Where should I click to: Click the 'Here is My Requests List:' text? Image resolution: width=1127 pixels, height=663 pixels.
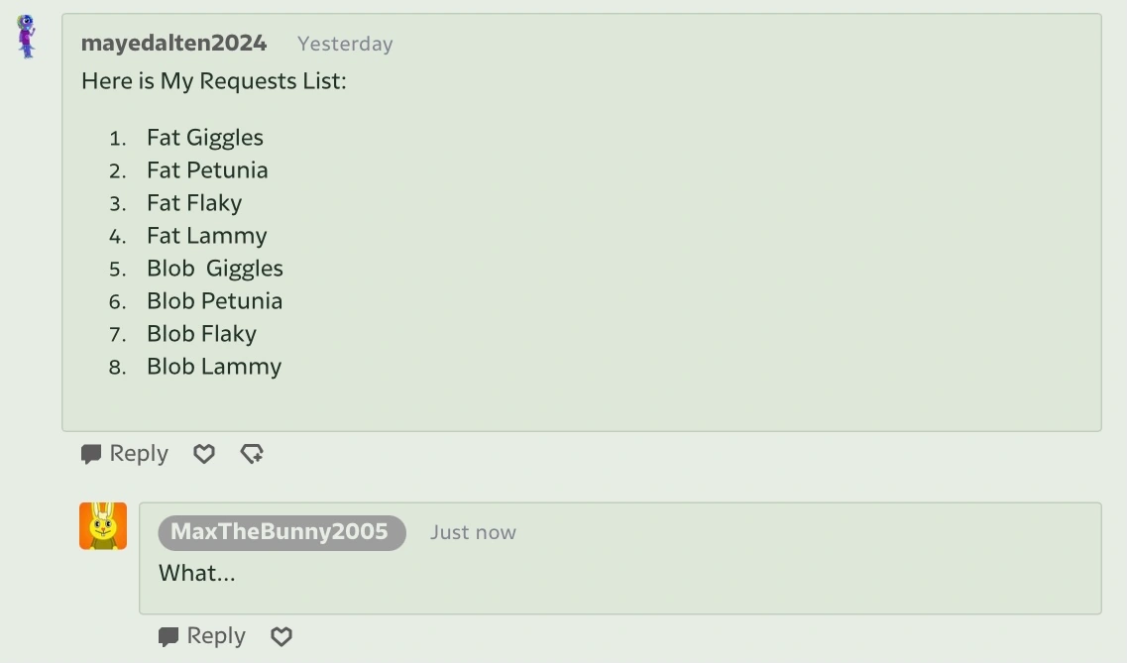click(214, 81)
